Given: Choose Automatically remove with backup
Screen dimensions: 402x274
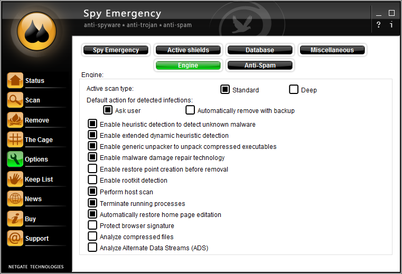Looking at the screenshot, I should (190, 110).
